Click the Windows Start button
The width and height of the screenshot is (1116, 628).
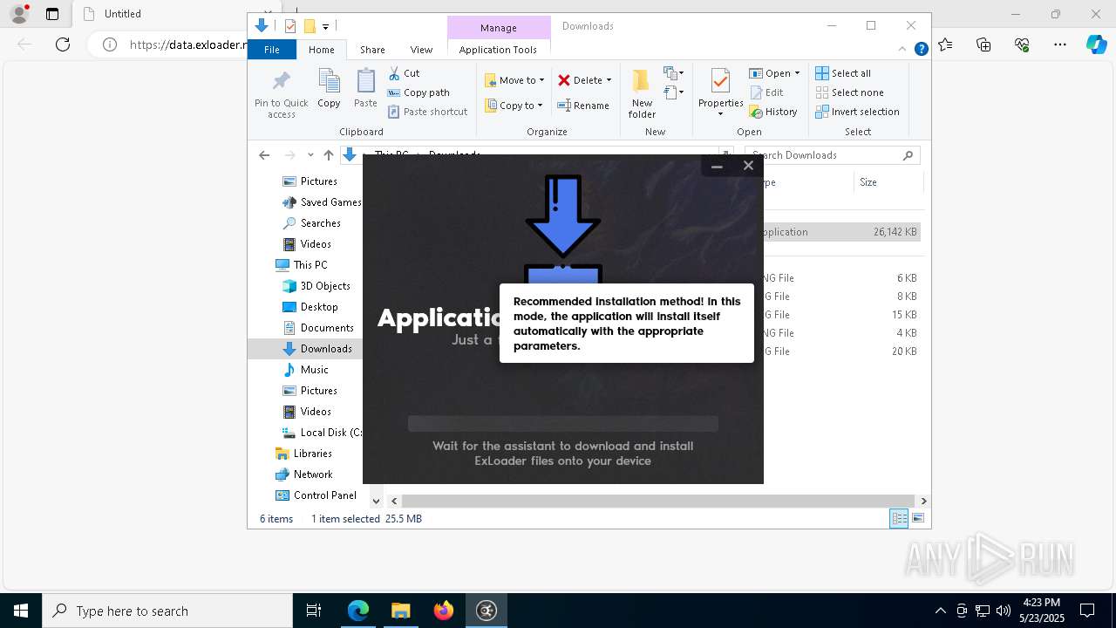(x=20, y=611)
